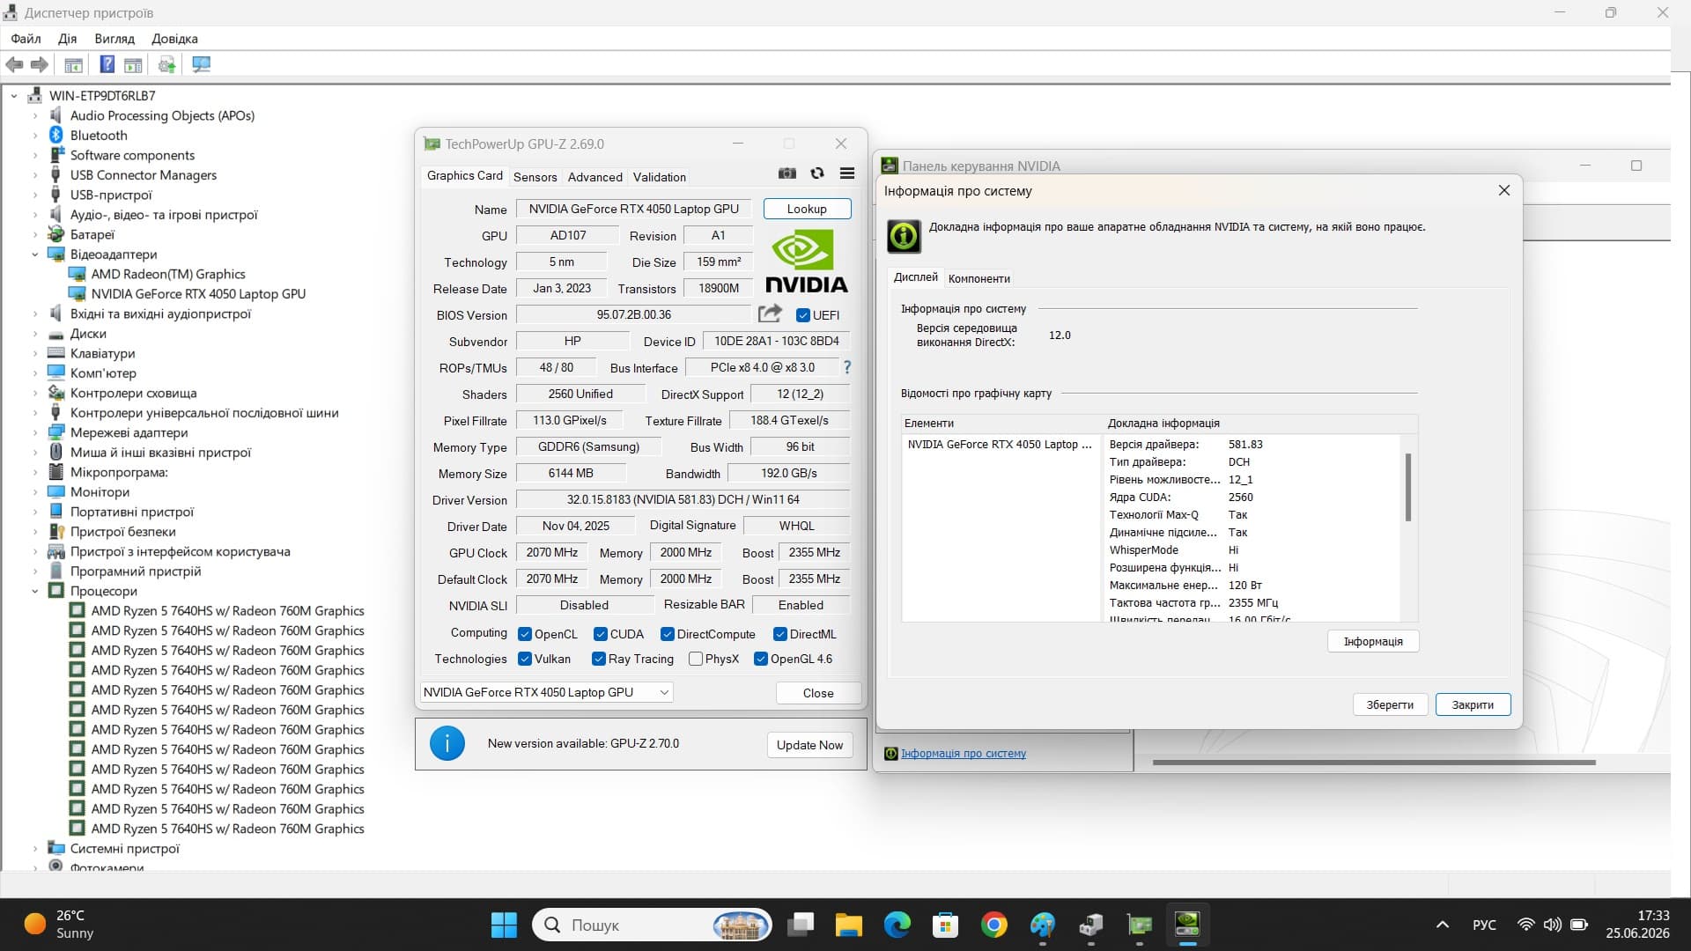Click the Lookup button
Viewport: 1691px width, 951px height.
pos(807,209)
